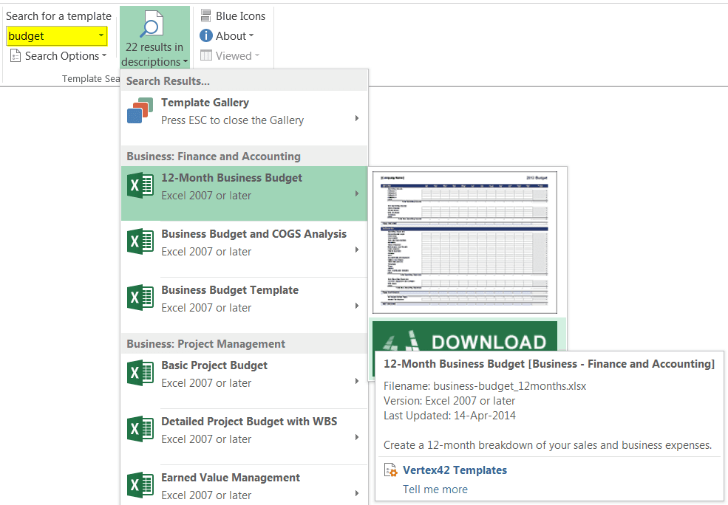Click the Business: Finance and Accounting header
728x505 pixels.
coord(214,157)
